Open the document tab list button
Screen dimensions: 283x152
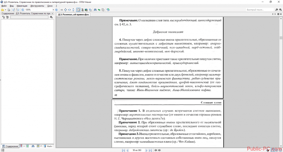[278, 14]
